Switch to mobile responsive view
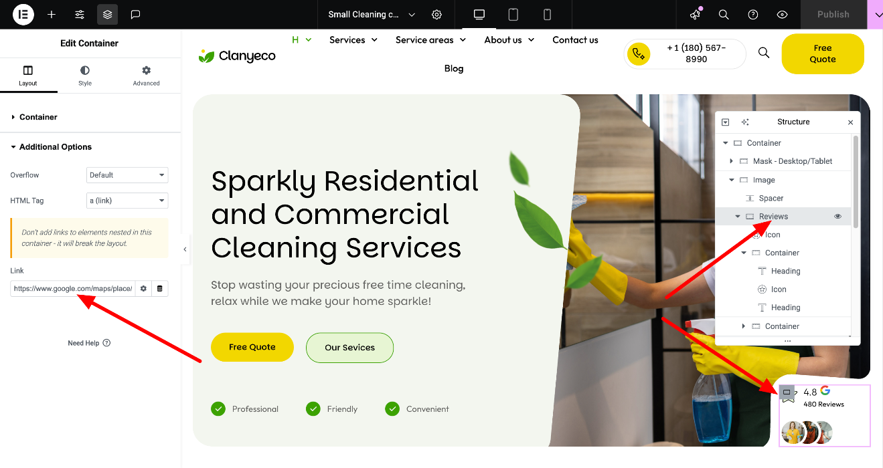Image resolution: width=883 pixels, height=468 pixels. [x=547, y=14]
